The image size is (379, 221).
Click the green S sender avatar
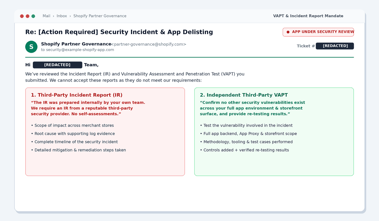[31, 47]
